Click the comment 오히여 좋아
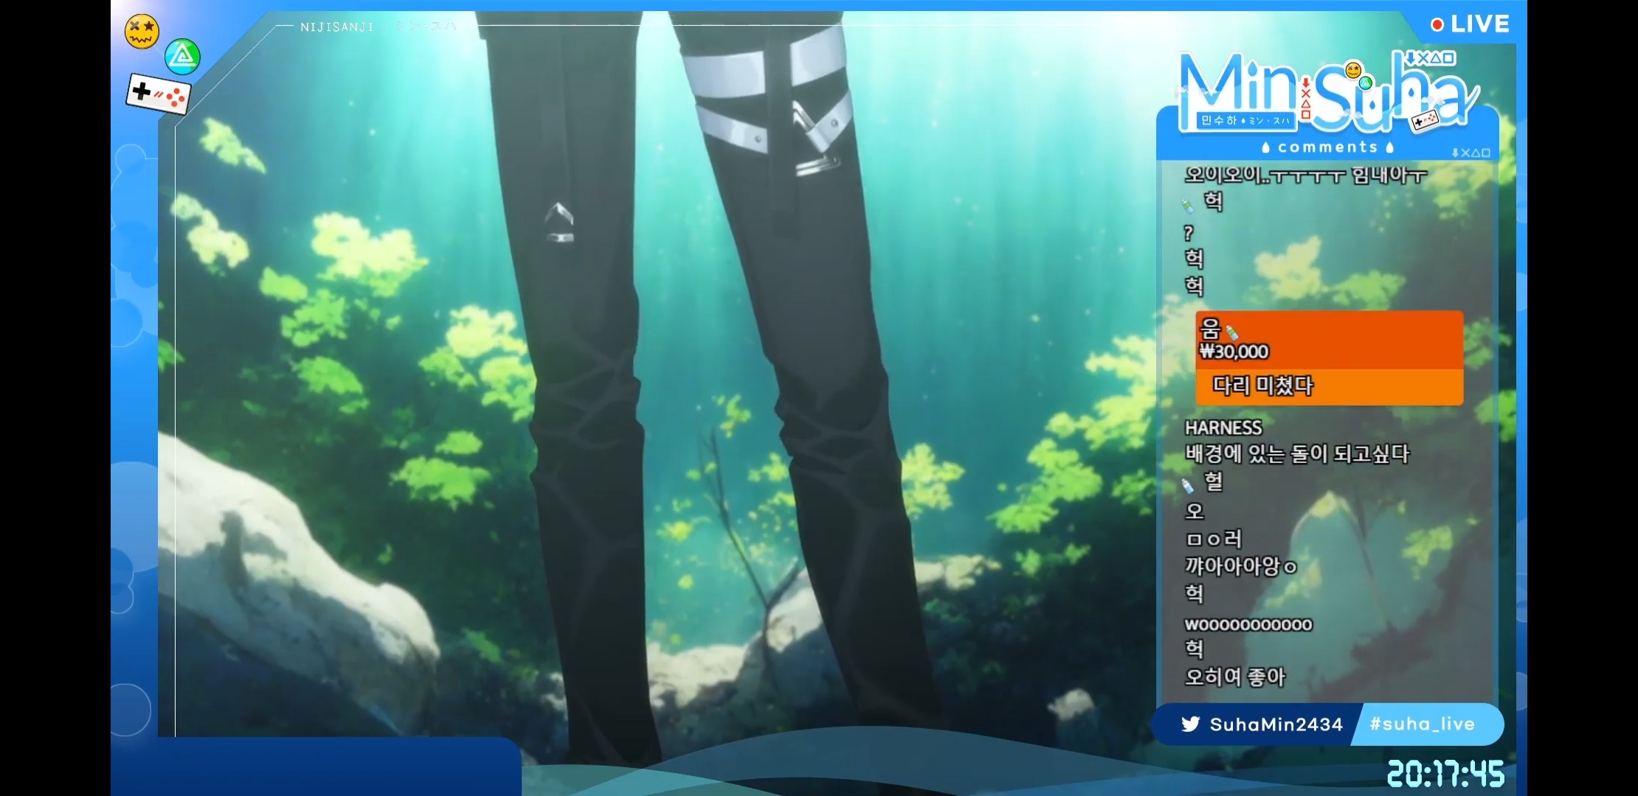1638x796 pixels. click(1234, 677)
